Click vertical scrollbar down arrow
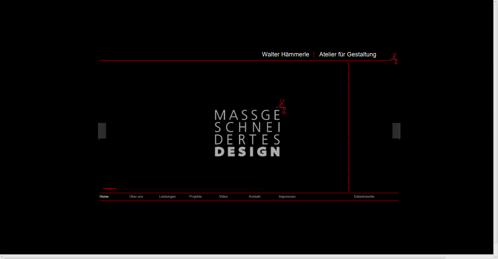498x259 pixels. (x=496, y=257)
